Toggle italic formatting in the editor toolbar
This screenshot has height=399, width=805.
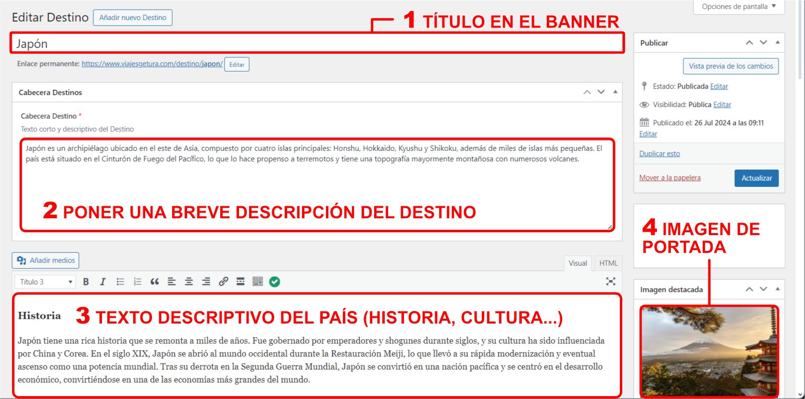tap(102, 282)
